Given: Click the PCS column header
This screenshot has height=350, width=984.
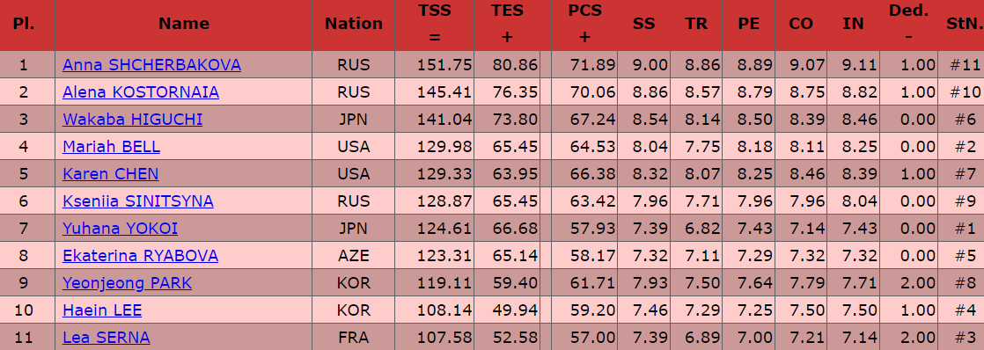Looking at the screenshot, I should click(x=584, y=24).
